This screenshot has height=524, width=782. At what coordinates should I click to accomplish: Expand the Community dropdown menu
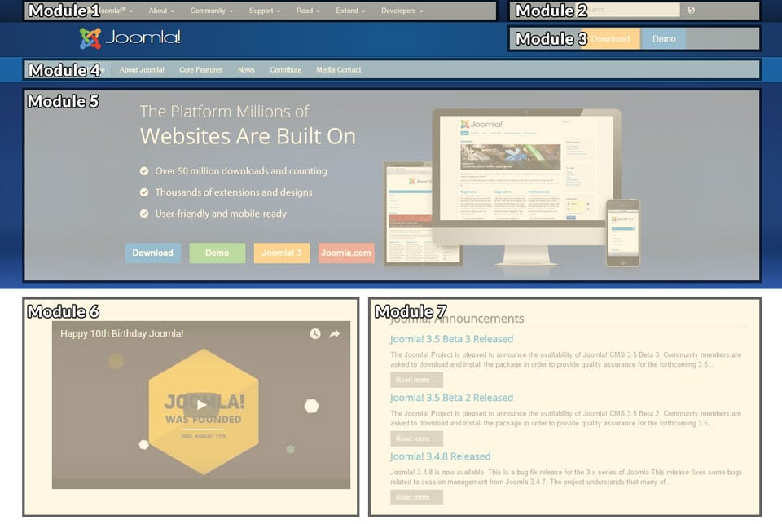pos(212,11)
